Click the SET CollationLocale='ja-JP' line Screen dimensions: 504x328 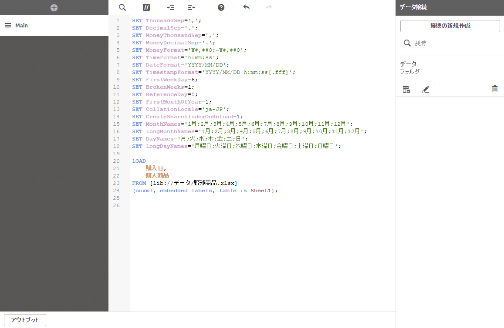pyautogui.click(x=181, y=109)
